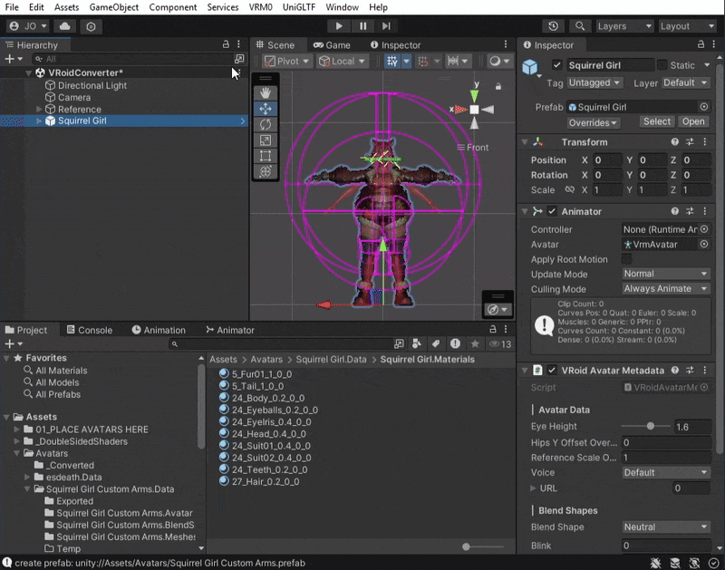Open the GameObject menu
Screen dimensions: 725x570
click(114, 7)
